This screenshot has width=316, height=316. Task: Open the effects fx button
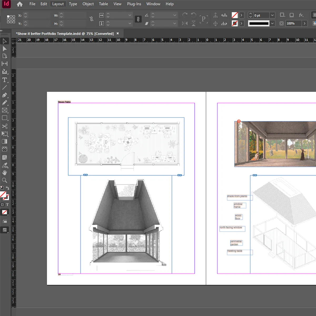click(300, 15)
